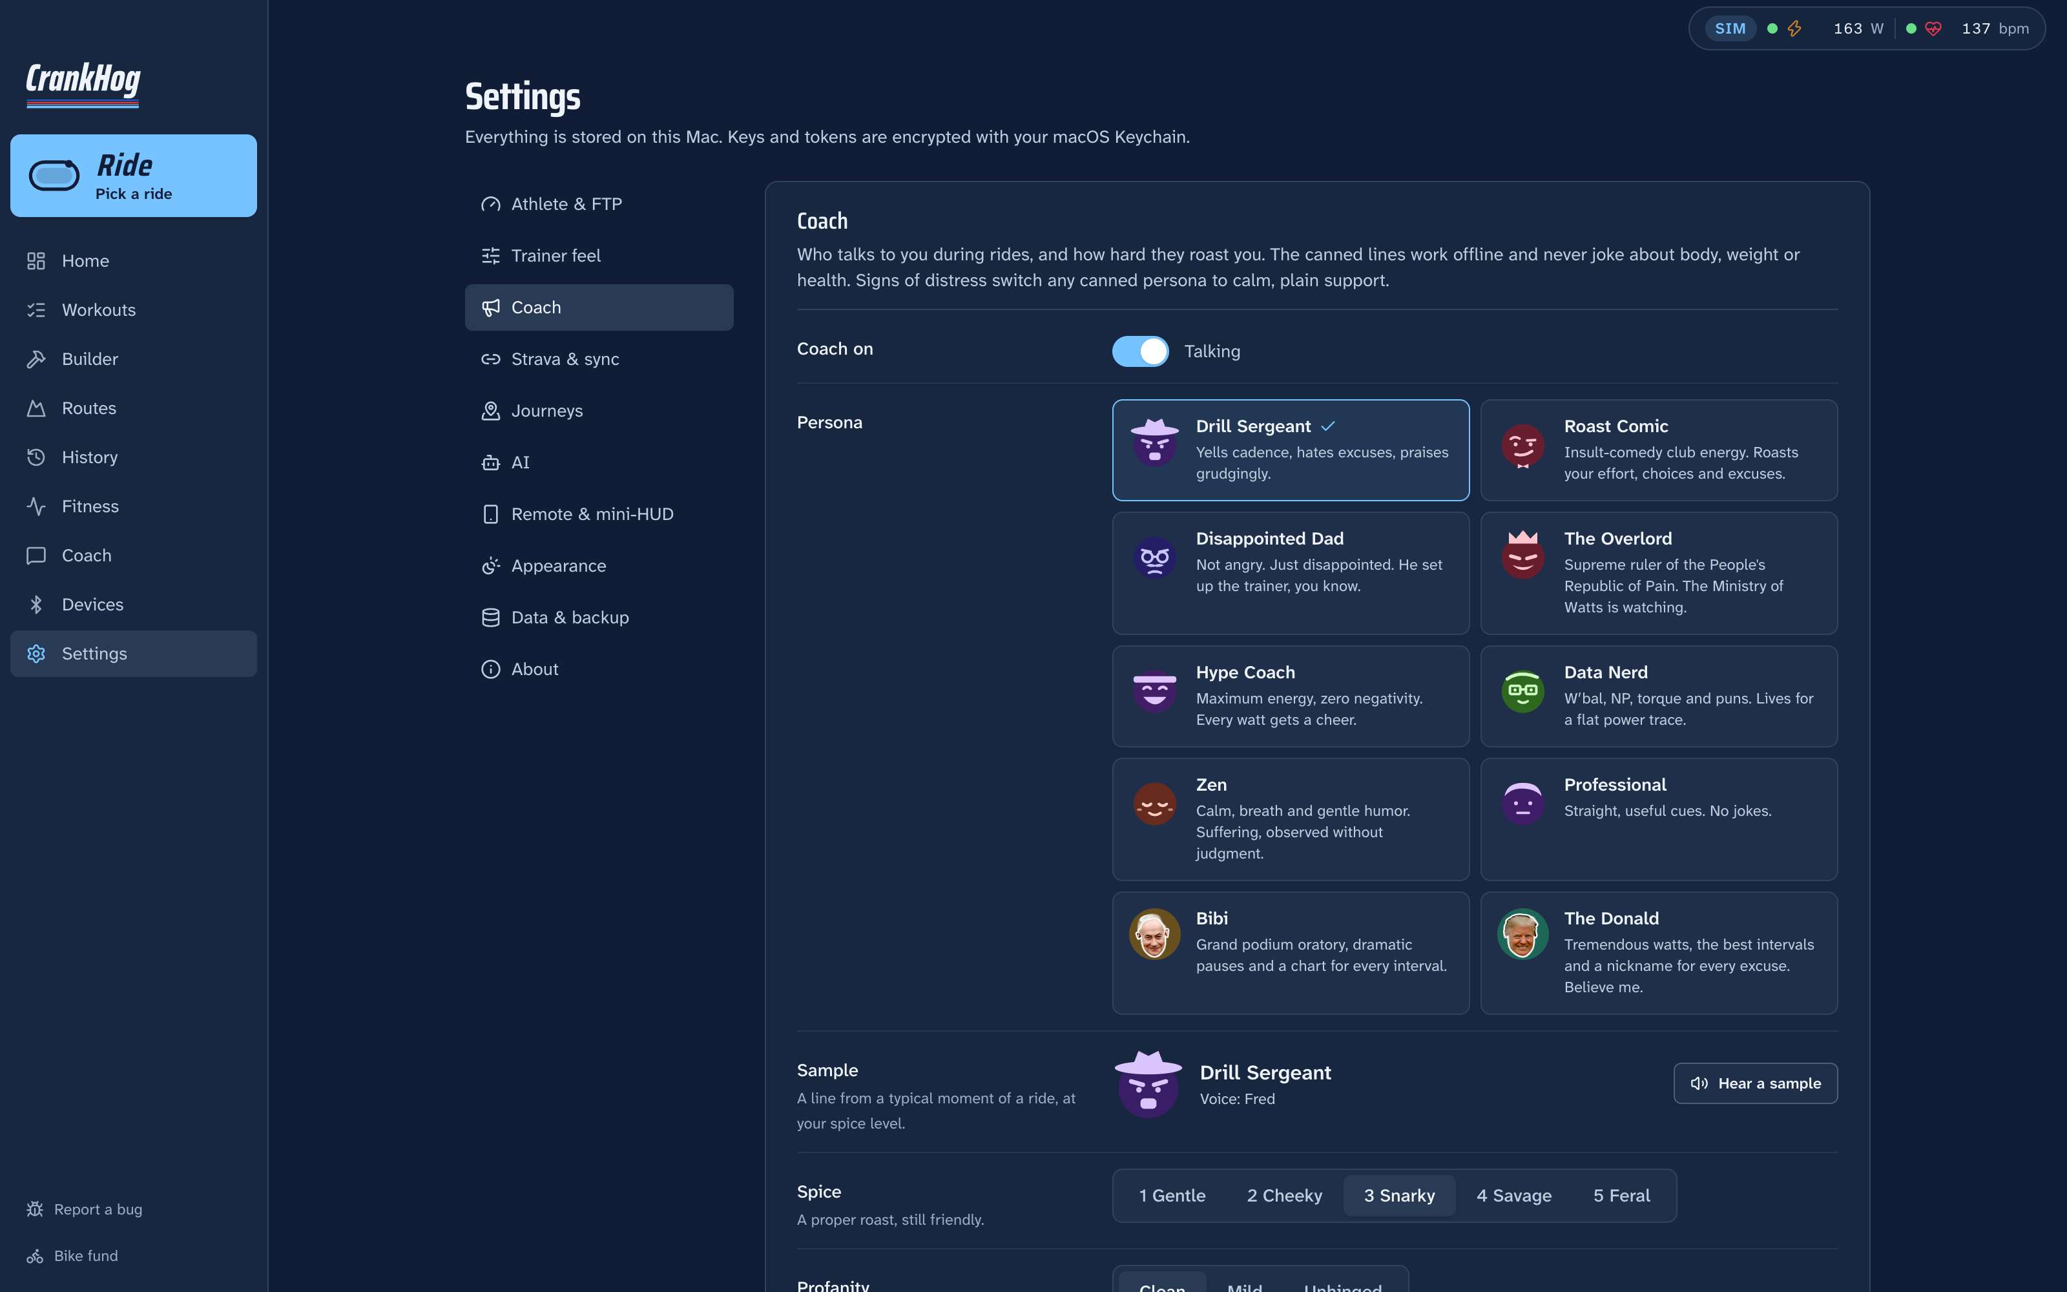
Task: Click the History clock icon
Action: coord(36,457)
